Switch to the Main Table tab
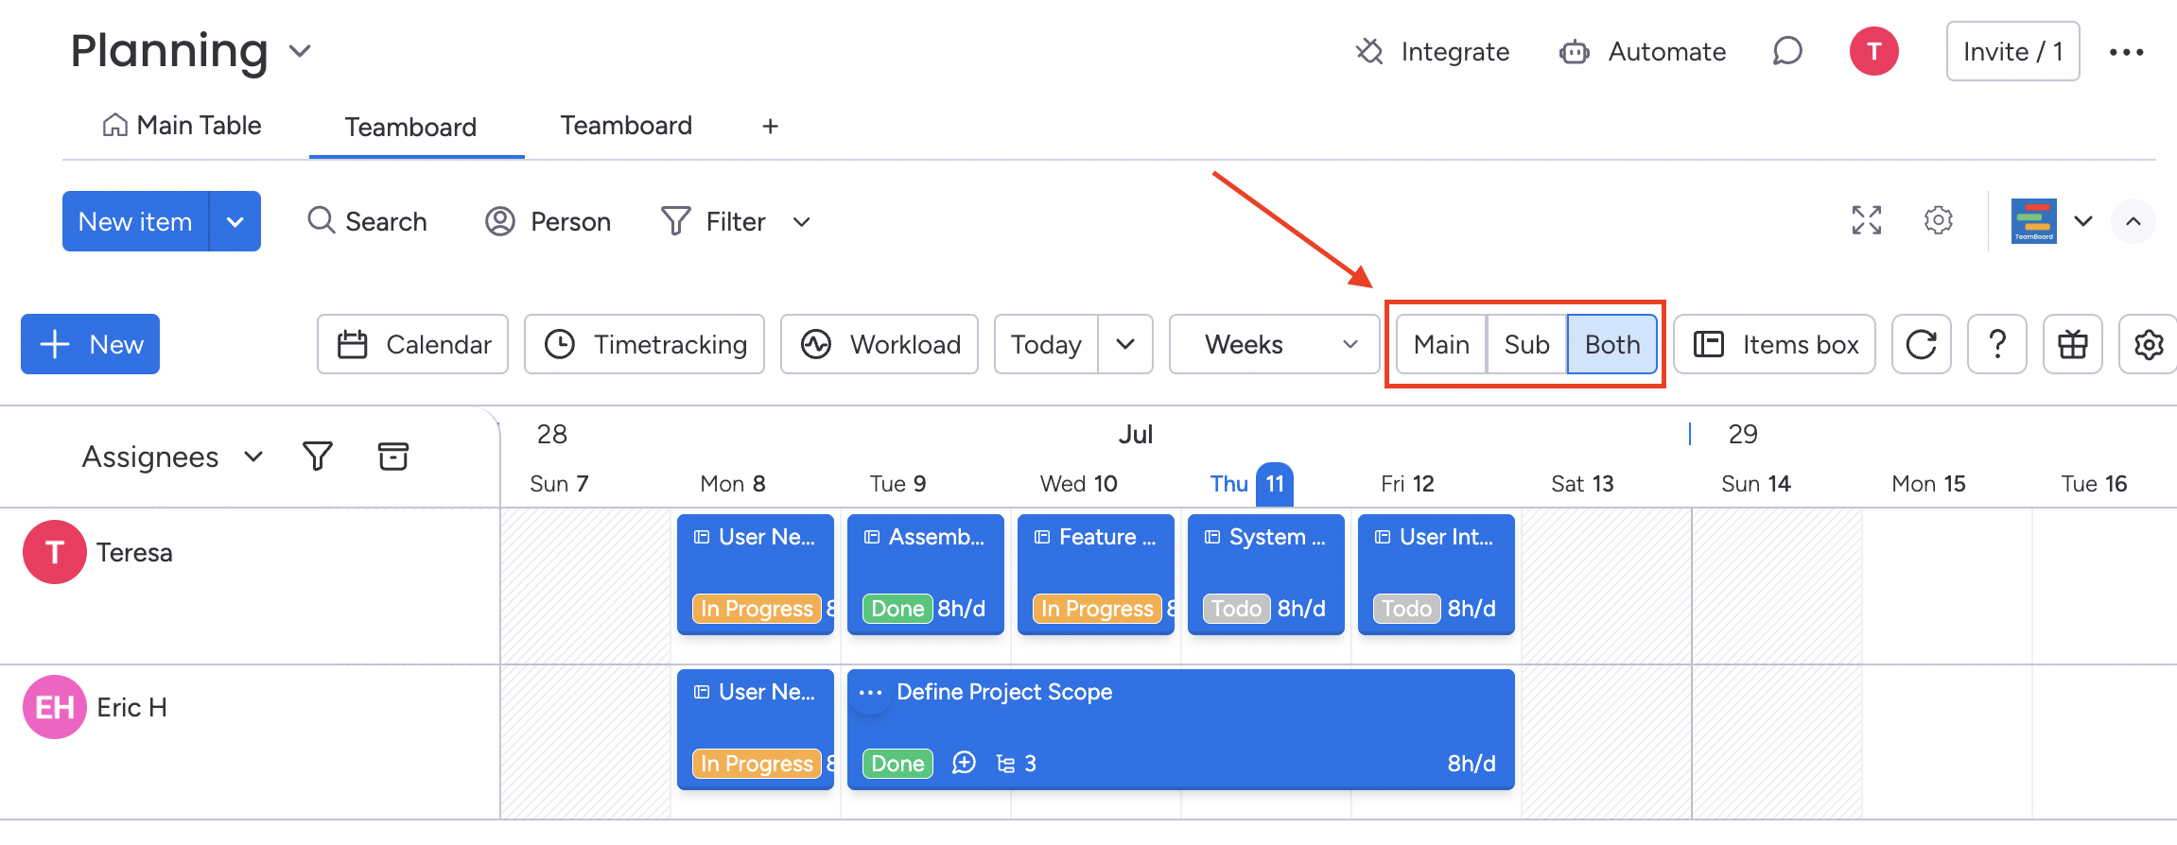This screenshot has width=2177, height=845. point(182,126)
